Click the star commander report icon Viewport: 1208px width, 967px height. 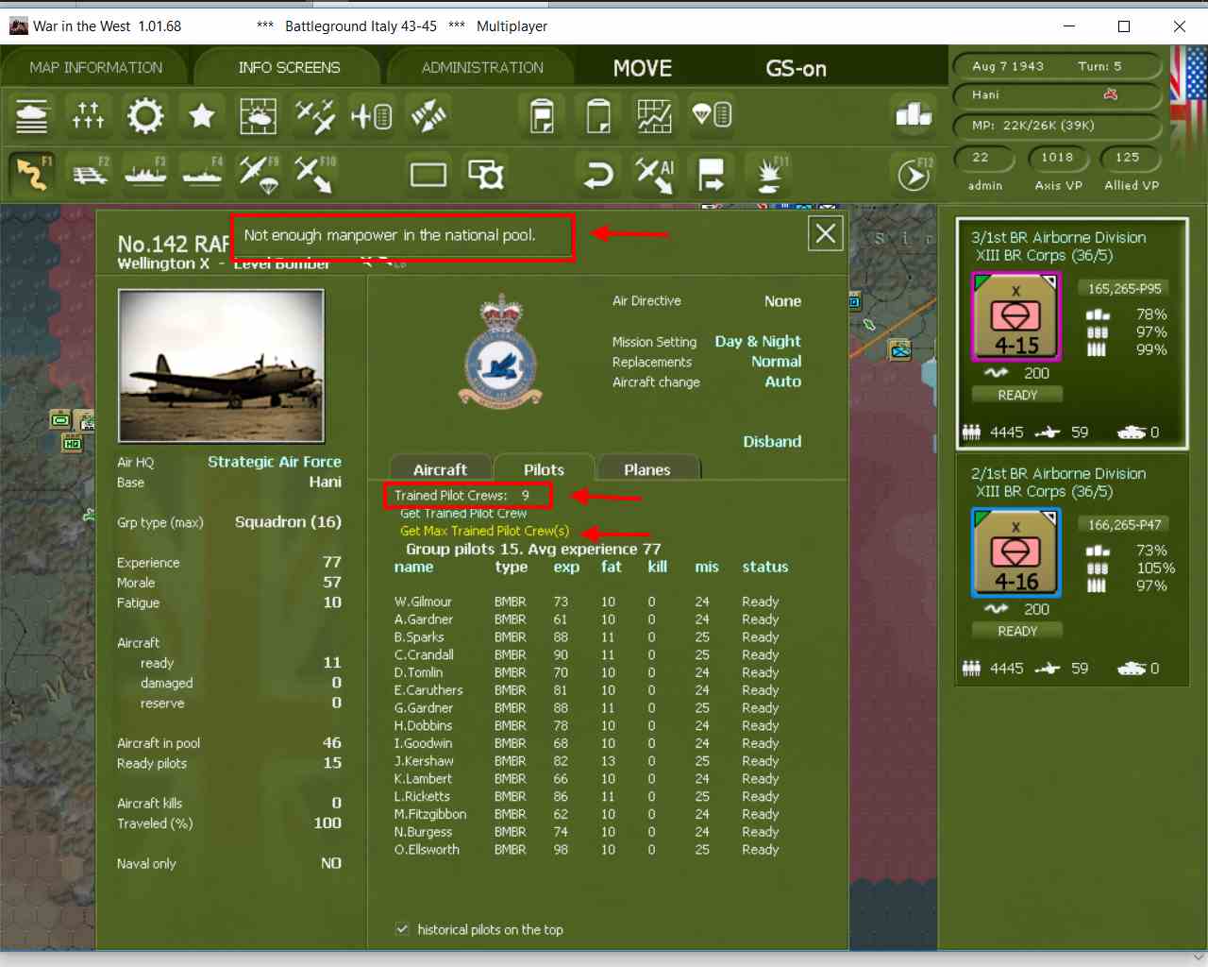click(202, 115)
